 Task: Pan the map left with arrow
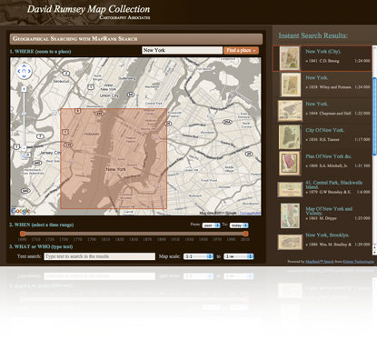coord(19,72)
